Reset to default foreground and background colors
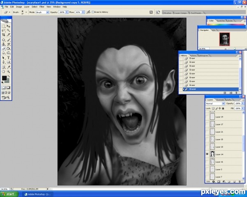This screenshot has height=197, width=247. pos(2,82)
